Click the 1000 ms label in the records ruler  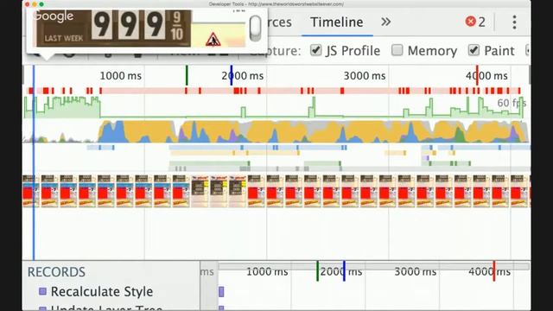pyautogui.click(x=267, y=271)
